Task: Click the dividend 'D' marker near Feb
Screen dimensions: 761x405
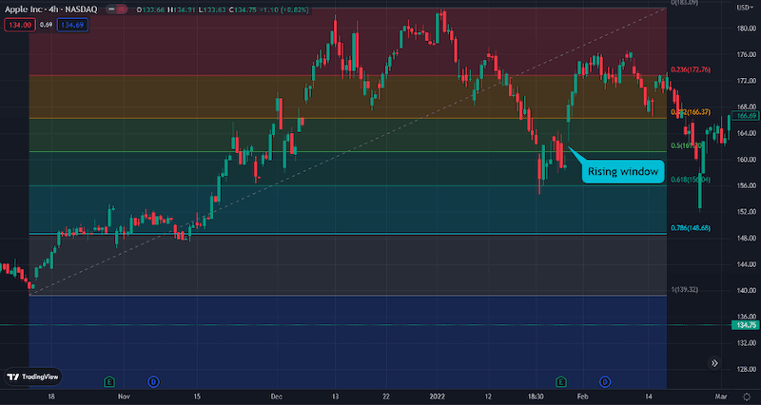Action: pyautogui.click(x=605, y=382)
